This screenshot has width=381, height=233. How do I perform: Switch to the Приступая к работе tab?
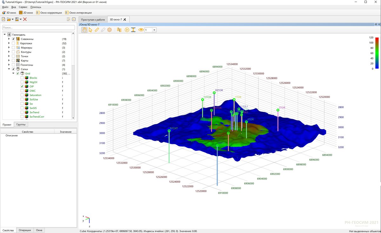(x=94, y=19)
